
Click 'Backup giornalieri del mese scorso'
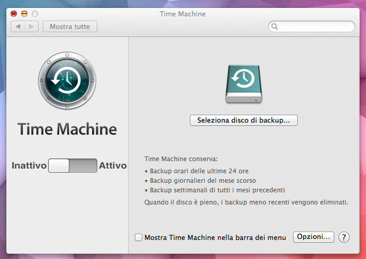pyautogui.click(x=203, y=181)
